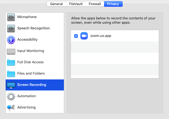The width and height of the screenshot is (169, 119).
Task: Click the Zoom camera app icon
Action: coord(84,36)
